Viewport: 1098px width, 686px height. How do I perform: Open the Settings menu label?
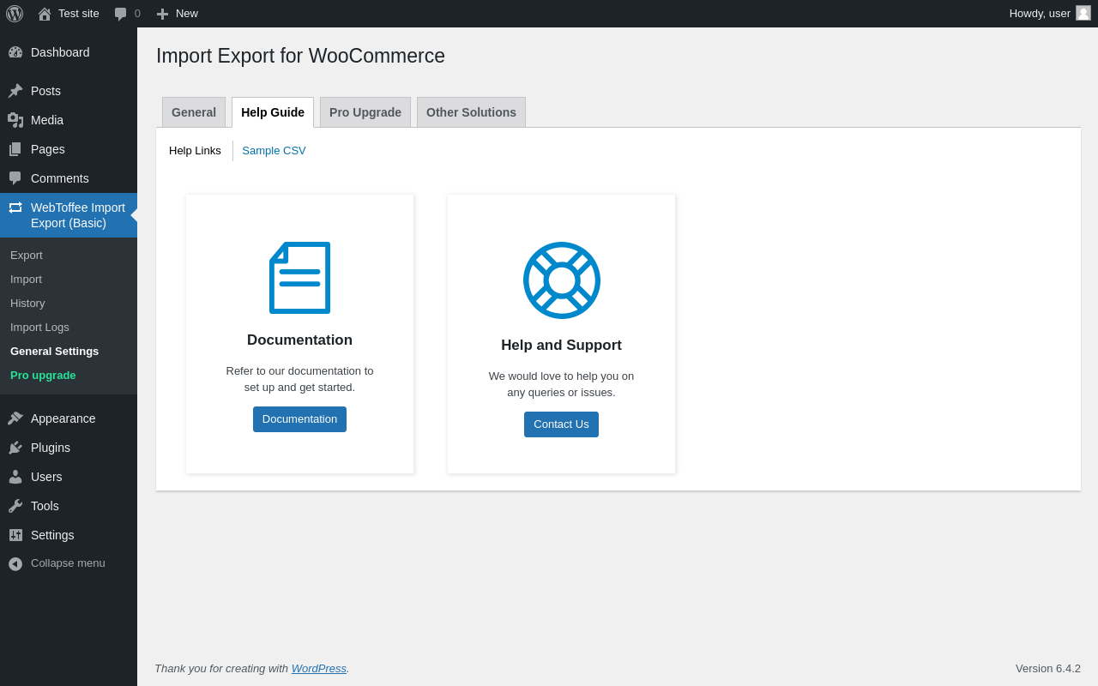[x=52, y=535]
